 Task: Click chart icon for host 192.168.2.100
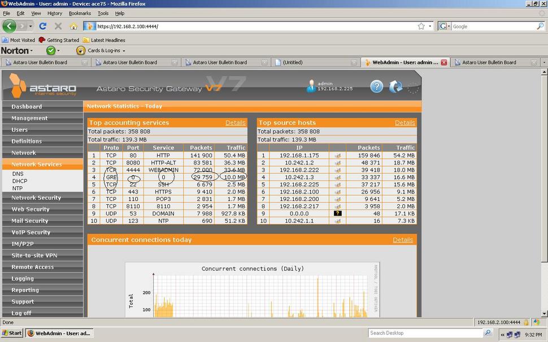(x=338, y=191)
